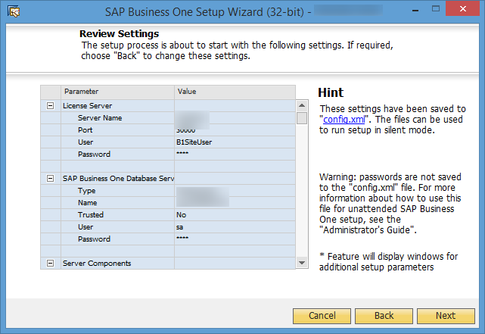485x334 pixels.
Task: Collapse the SAP Business One Database Server group
Action: [50, 179]
